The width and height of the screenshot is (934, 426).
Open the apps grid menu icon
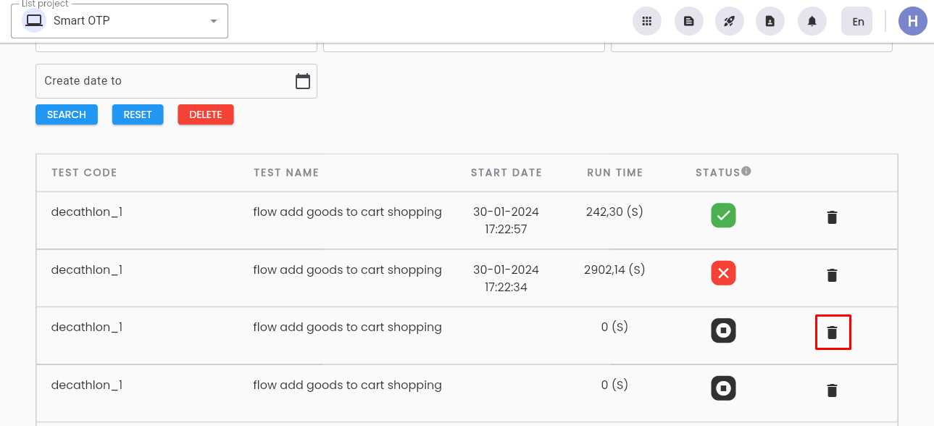(647, 21)
